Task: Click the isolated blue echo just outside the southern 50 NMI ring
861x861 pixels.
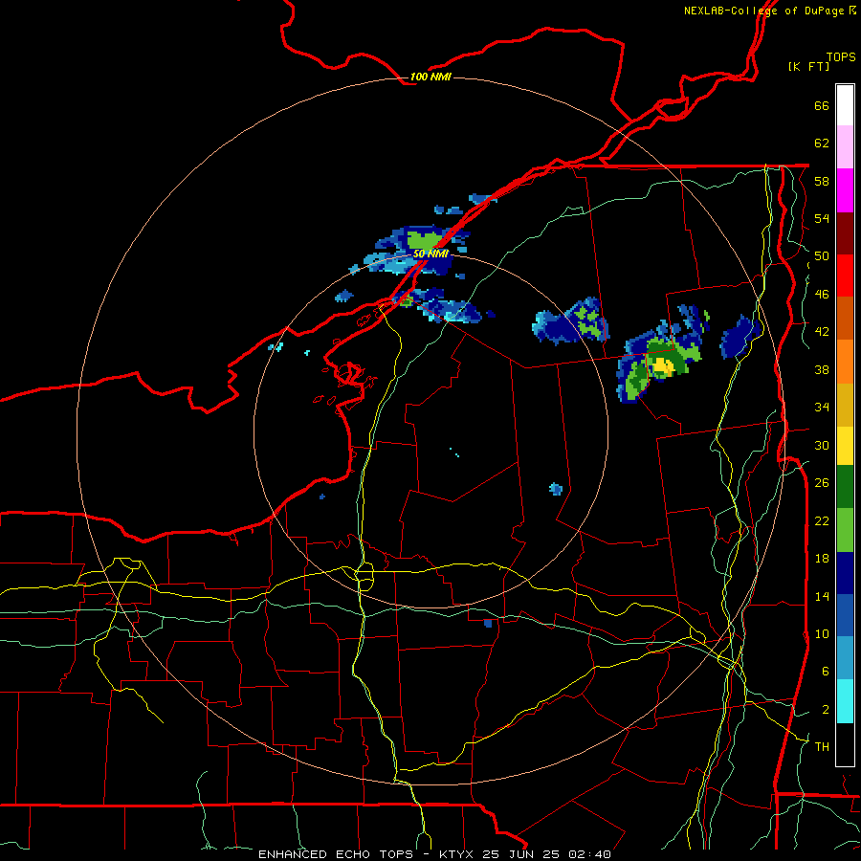Action: click(488, 623)
